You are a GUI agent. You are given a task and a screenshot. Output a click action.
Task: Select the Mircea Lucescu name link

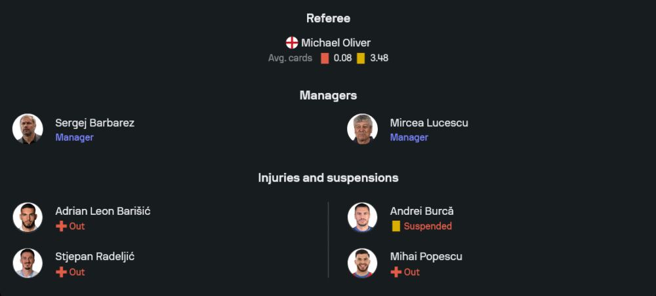click(x=429, y=123)
